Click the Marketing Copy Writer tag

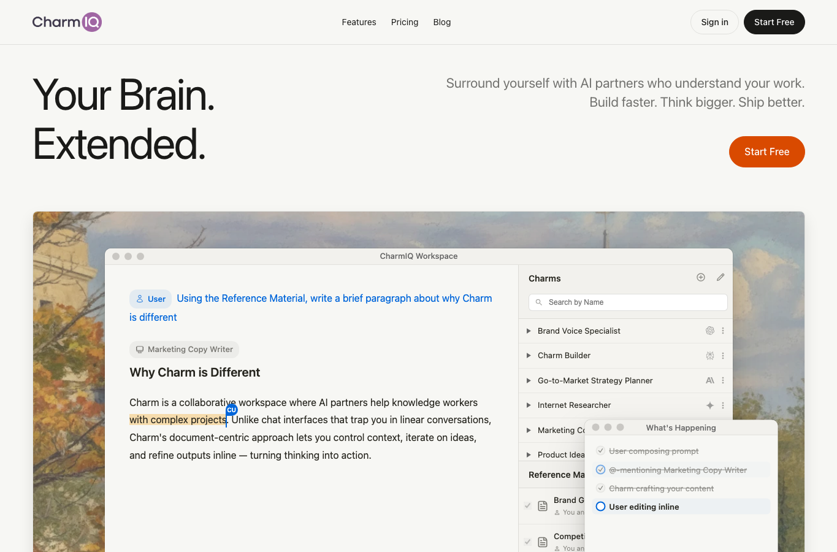(x=185, y=350)
